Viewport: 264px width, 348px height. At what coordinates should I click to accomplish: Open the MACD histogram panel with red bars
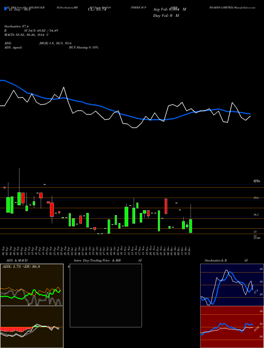pyautogui.click(x=32, y=327)
